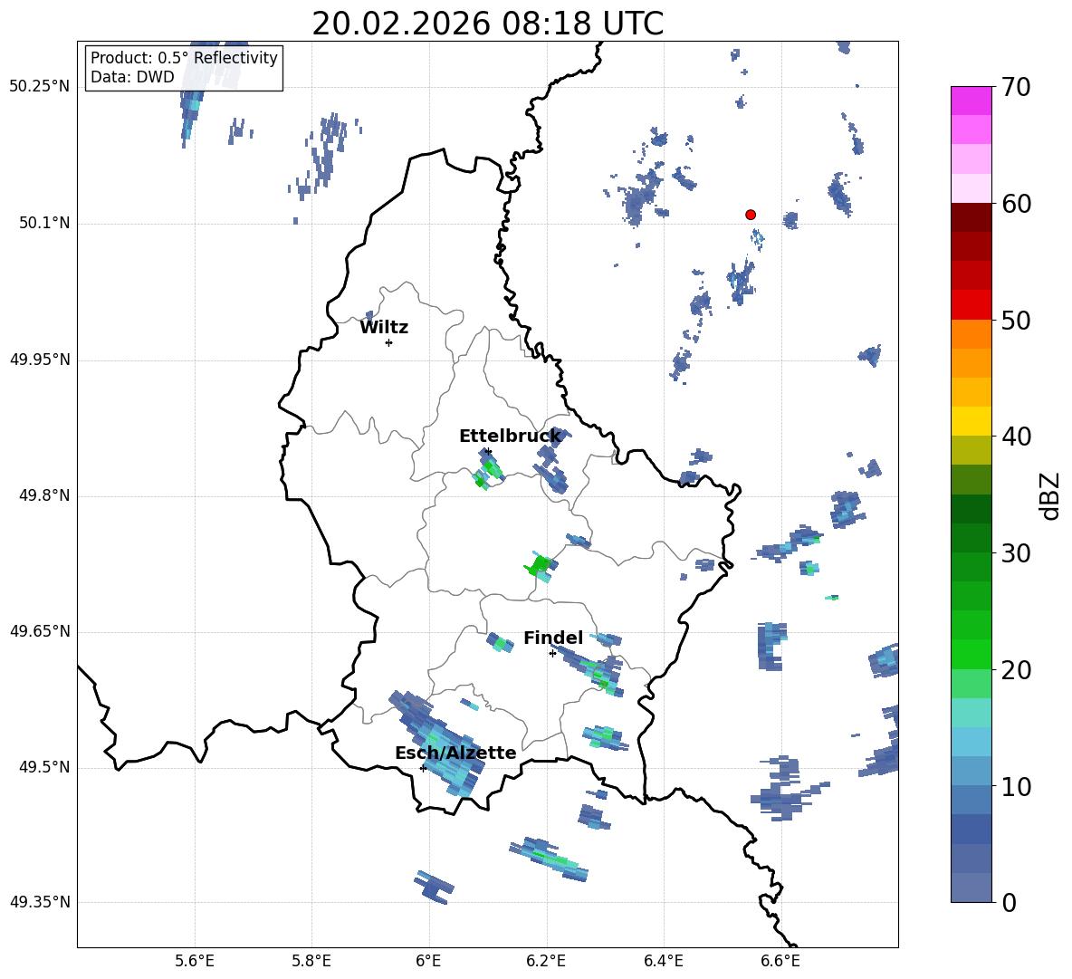Click the 5.8°E longitude label
Screen dimensions: 1072x979
(311, 961)
